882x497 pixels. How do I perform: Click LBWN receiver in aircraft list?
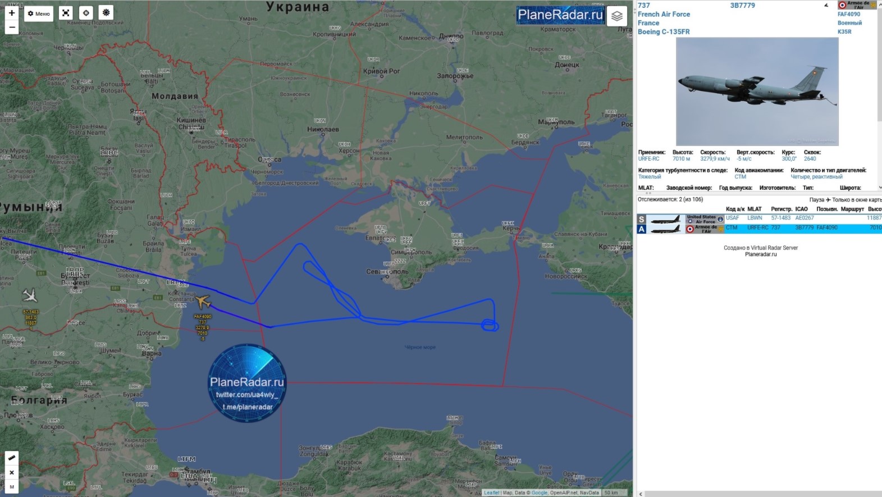click(755, 218)
